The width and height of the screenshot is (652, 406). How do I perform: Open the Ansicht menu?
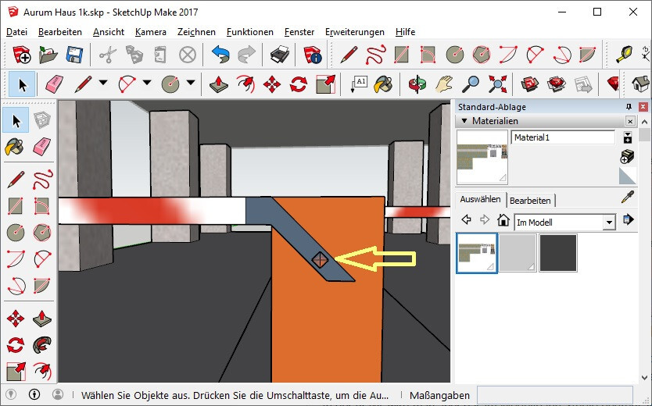point(109,32)
